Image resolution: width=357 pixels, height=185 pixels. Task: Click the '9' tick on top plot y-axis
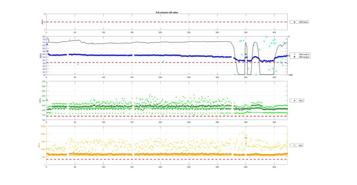[x=45, y=14]
